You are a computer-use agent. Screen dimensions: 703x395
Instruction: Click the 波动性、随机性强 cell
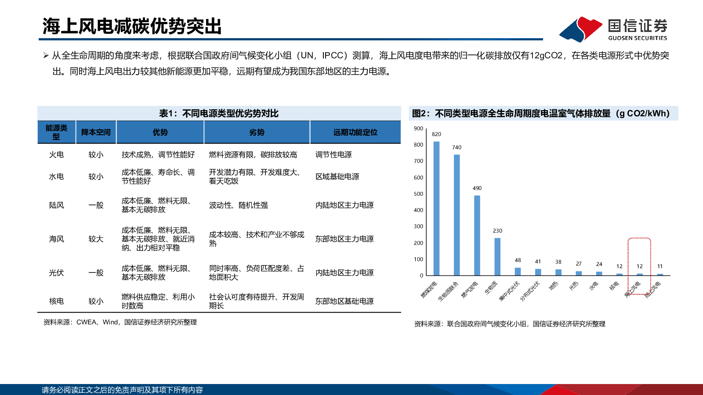pyautogui.click(x=238, y=205)
